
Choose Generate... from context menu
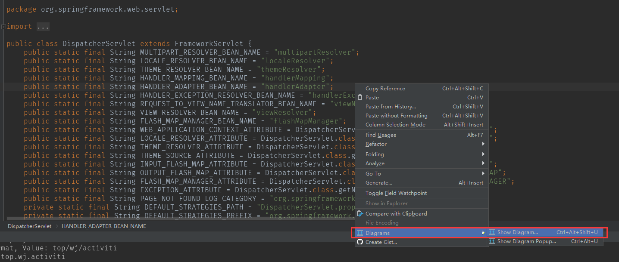coord(421,183)
